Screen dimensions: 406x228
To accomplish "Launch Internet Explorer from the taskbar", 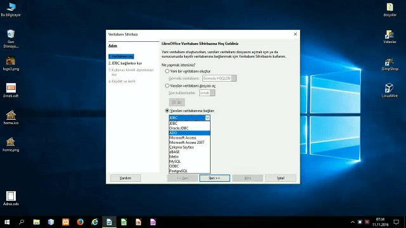I will [95, 222].
